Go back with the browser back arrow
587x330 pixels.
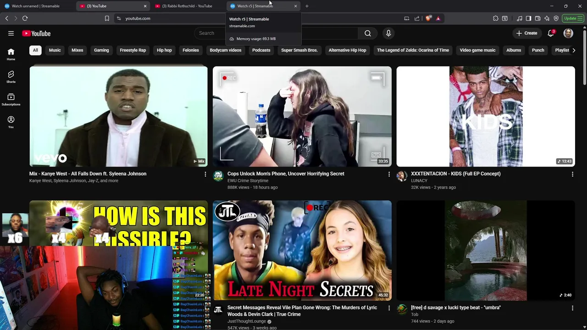click(6, 18)
